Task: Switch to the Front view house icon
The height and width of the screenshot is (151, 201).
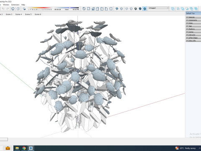Action: point(93,9)
